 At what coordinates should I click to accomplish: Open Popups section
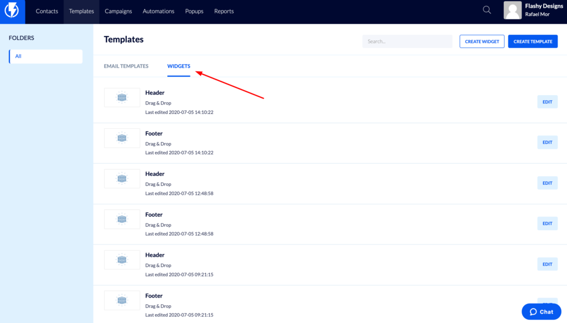(194, 11)
